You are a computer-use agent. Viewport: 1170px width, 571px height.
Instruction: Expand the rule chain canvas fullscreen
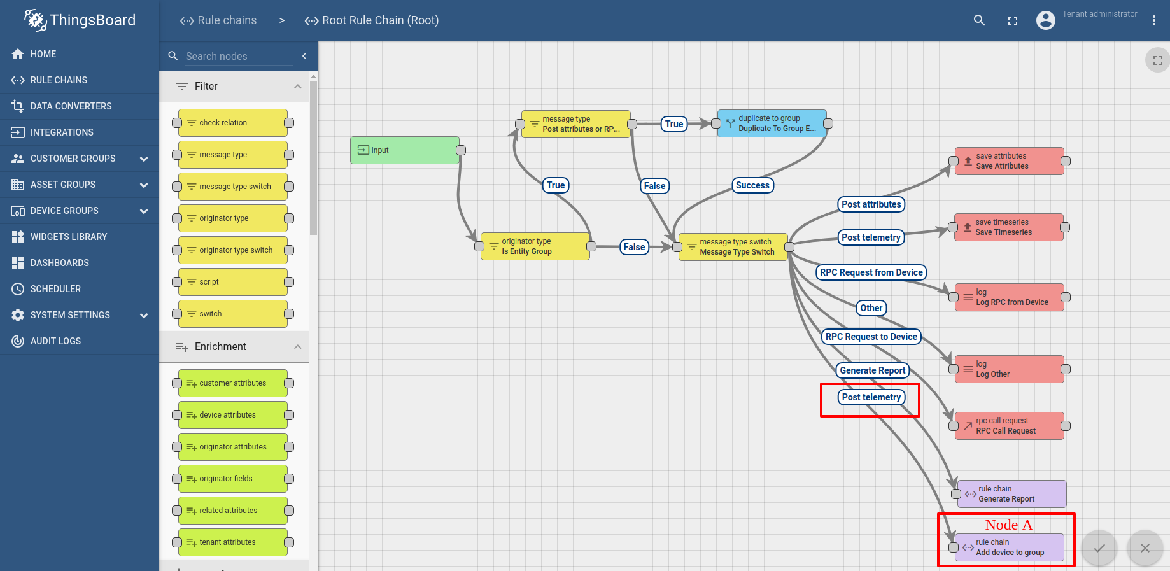[1157, 60]
